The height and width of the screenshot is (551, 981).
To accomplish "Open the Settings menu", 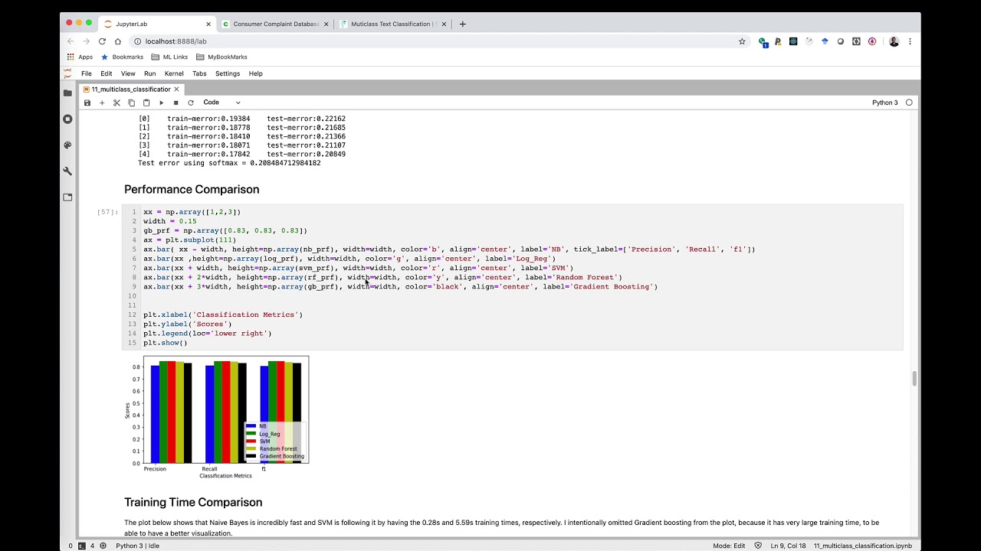I will click(x=228, y=73).
